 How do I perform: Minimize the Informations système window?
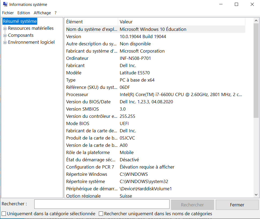coord(221,4)
